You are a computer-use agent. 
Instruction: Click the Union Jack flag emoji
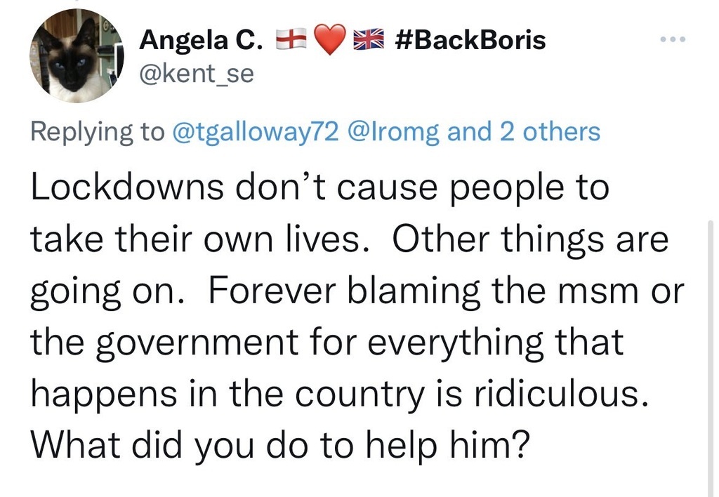[x=366, y=41]
